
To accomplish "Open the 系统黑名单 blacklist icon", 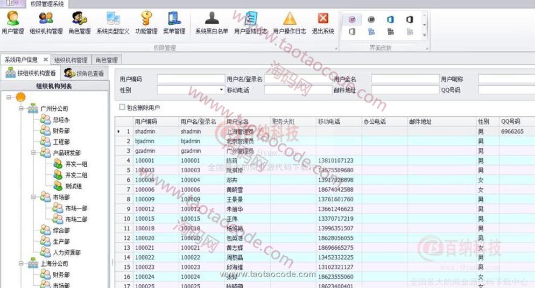I will pyautogui.click(x=212, y=23).
